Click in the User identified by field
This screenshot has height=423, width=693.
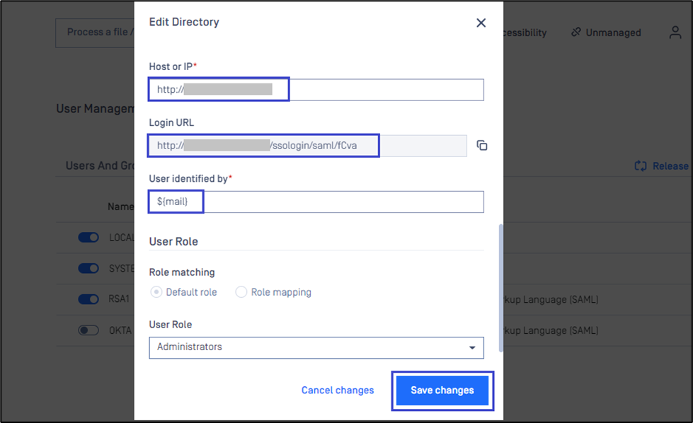coord(340,202)
